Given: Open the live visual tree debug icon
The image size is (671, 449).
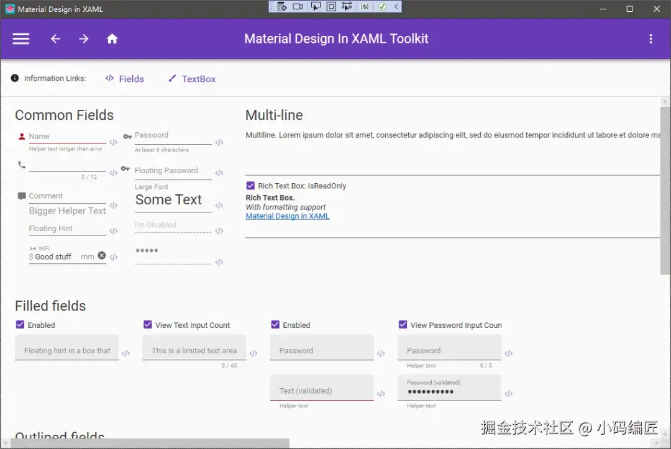Looking at the screenshot, I should (x=281, y=6).
